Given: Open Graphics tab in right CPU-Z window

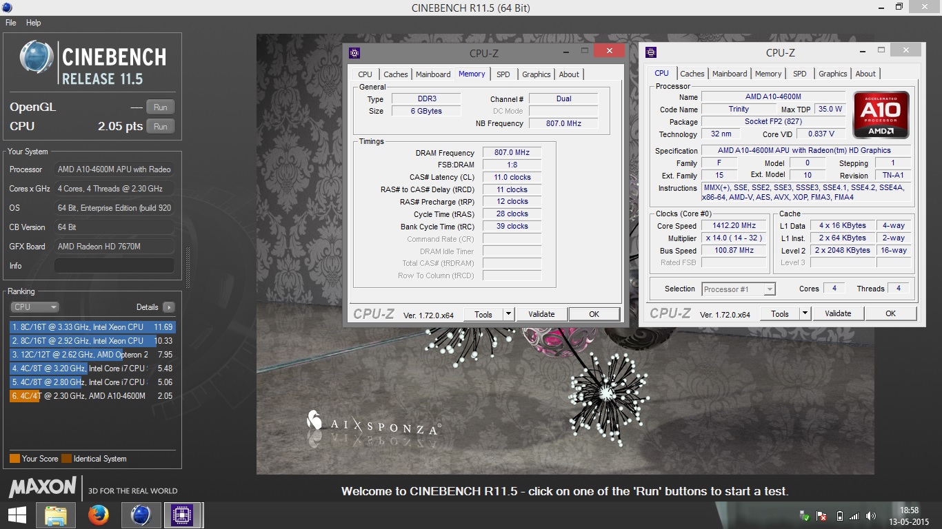Looking at the screenshot, I should point(833,74).
